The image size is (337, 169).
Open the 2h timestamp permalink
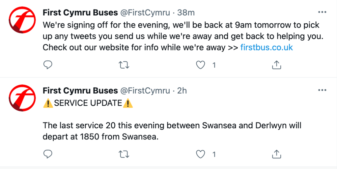coord(182,91)
